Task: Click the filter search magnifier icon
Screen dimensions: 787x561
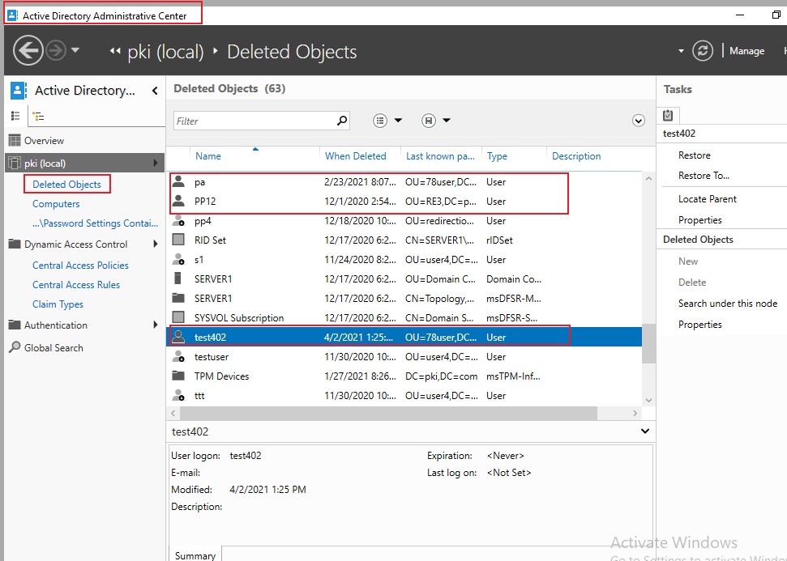Action: click(342, 121)
